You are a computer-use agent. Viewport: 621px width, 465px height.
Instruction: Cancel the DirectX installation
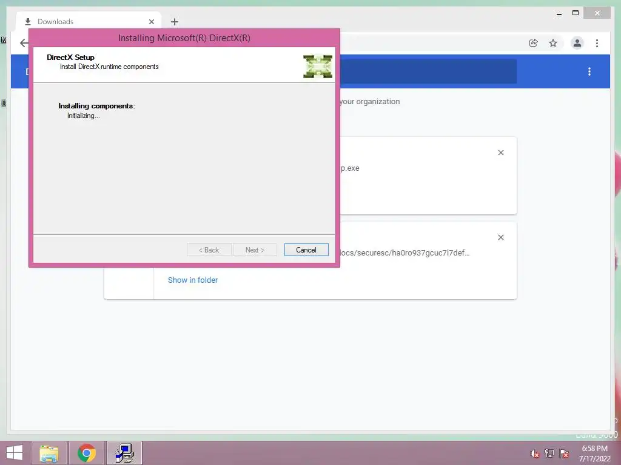coord(306,250)
